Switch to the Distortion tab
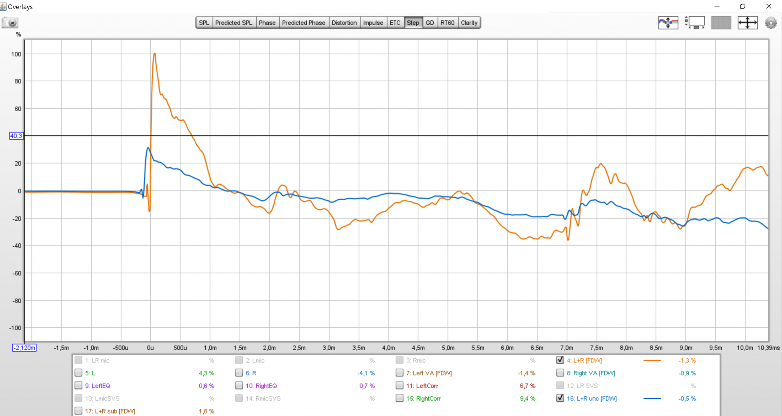Screen dimensions: 782x416 coord(344,23)
